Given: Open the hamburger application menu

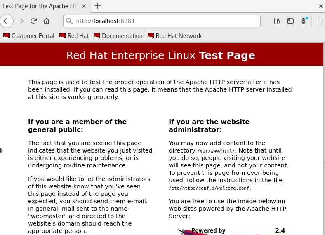Looking at the screenshot, I should click(320, 21).
